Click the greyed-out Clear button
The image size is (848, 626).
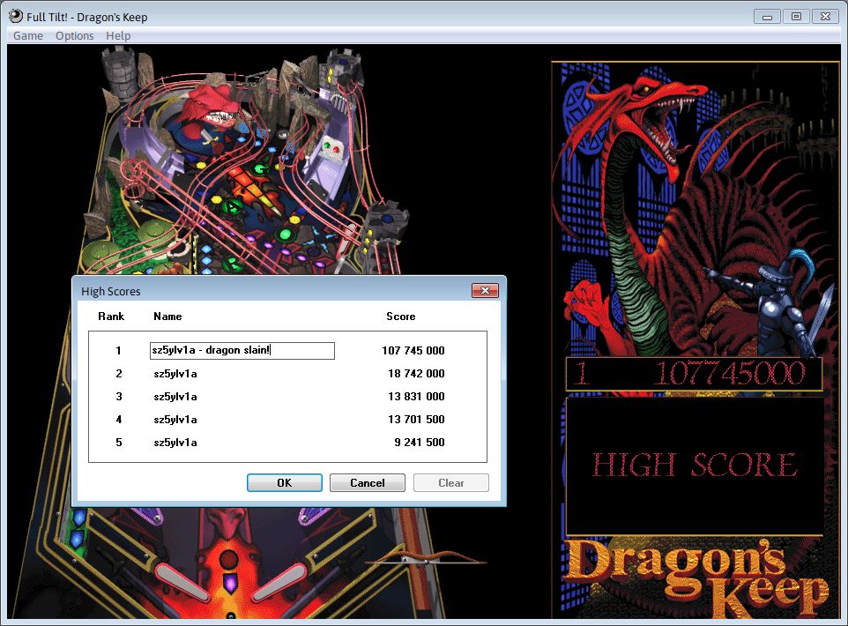pos(451,482)
